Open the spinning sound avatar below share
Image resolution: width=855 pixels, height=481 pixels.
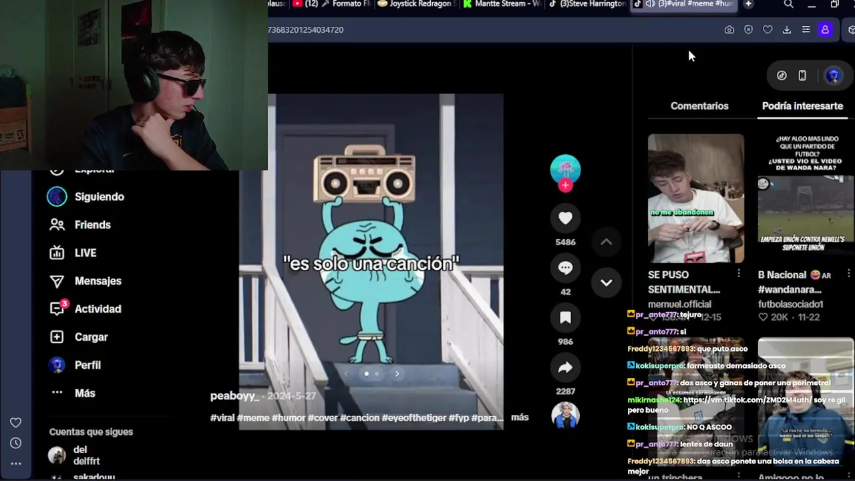565,416
